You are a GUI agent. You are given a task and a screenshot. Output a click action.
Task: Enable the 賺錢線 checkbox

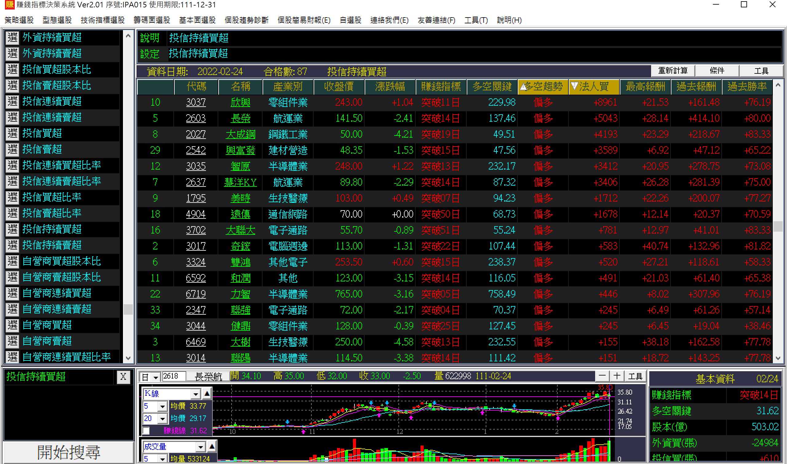point(146,431)
